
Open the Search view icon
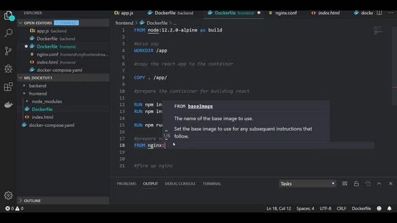point(8,33)
